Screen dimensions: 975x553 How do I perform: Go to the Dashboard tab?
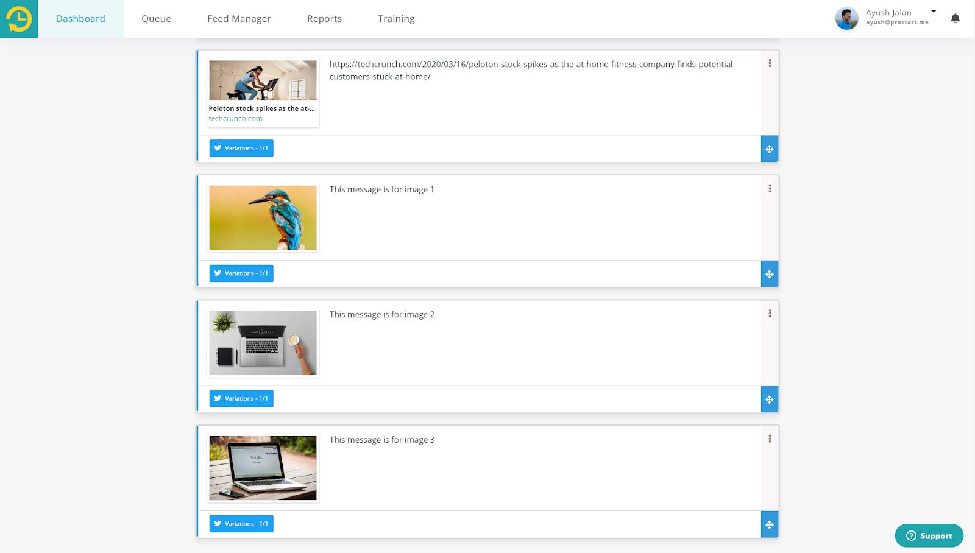80,19
